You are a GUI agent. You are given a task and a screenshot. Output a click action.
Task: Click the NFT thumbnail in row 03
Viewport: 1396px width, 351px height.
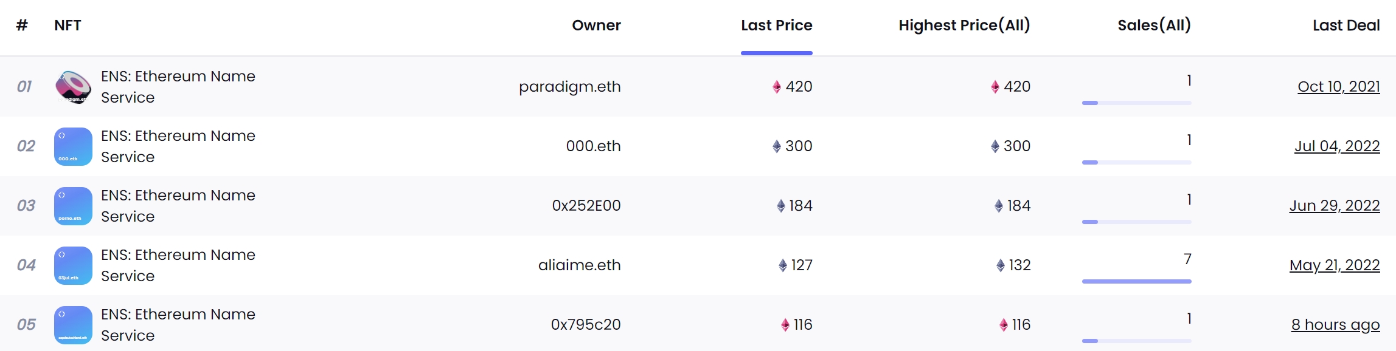tap(73, 206)
